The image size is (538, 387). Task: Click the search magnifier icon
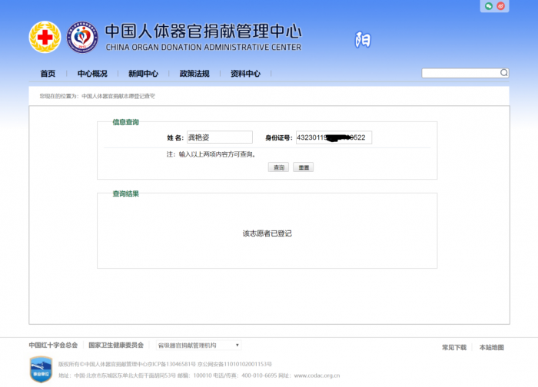tap(503, 73)
